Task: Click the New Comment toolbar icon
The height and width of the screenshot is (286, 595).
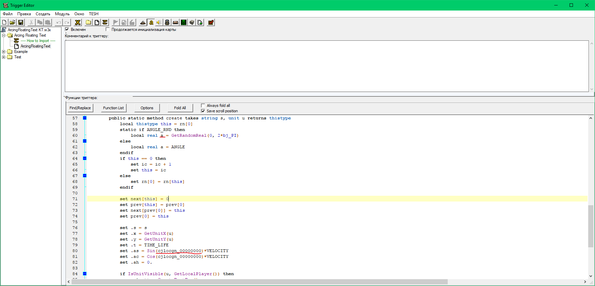Action: pyautogui.click(x=105, y=22)
